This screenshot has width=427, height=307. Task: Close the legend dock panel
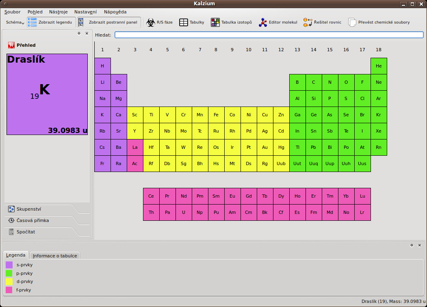coord(420,245)
